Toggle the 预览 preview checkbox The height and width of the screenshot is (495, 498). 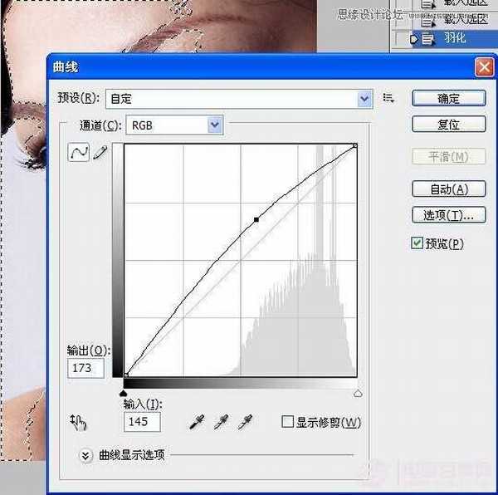click(417, 243)
